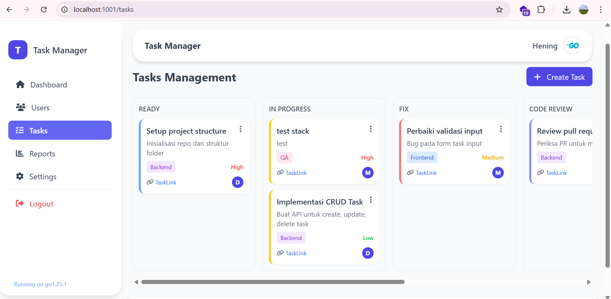Screen dimensions: 611x299
Task: Go to Dashboard in the sidebar
Action: [x=48, y=85]
